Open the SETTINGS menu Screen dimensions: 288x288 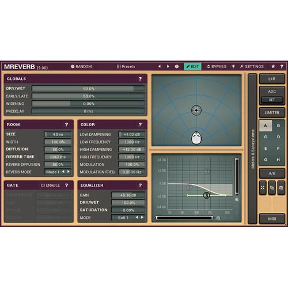click(x=252, y=67)
